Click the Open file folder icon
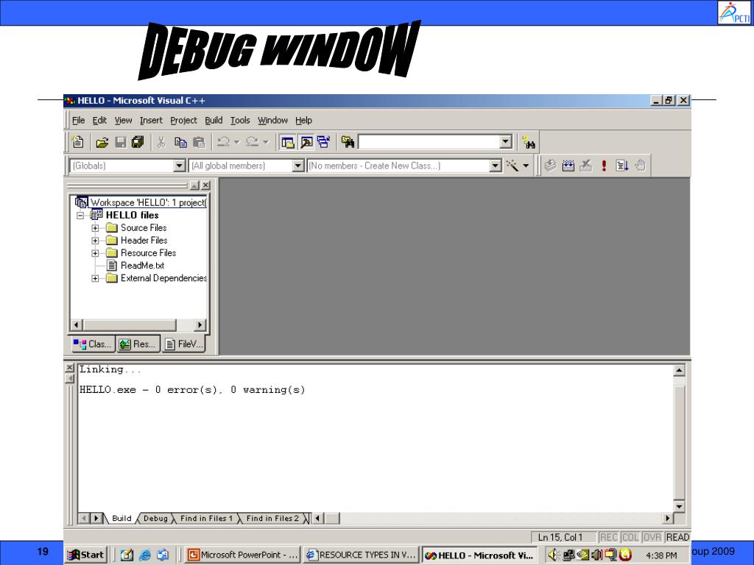Image resolution: width=754 pixels, height=565 pixels. [102, 142]
